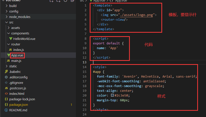The height and width of the screenshot is (117, 206).
Task: Click the <router-view/> tag
Action: pyautogui.click(x=114, y=20)
